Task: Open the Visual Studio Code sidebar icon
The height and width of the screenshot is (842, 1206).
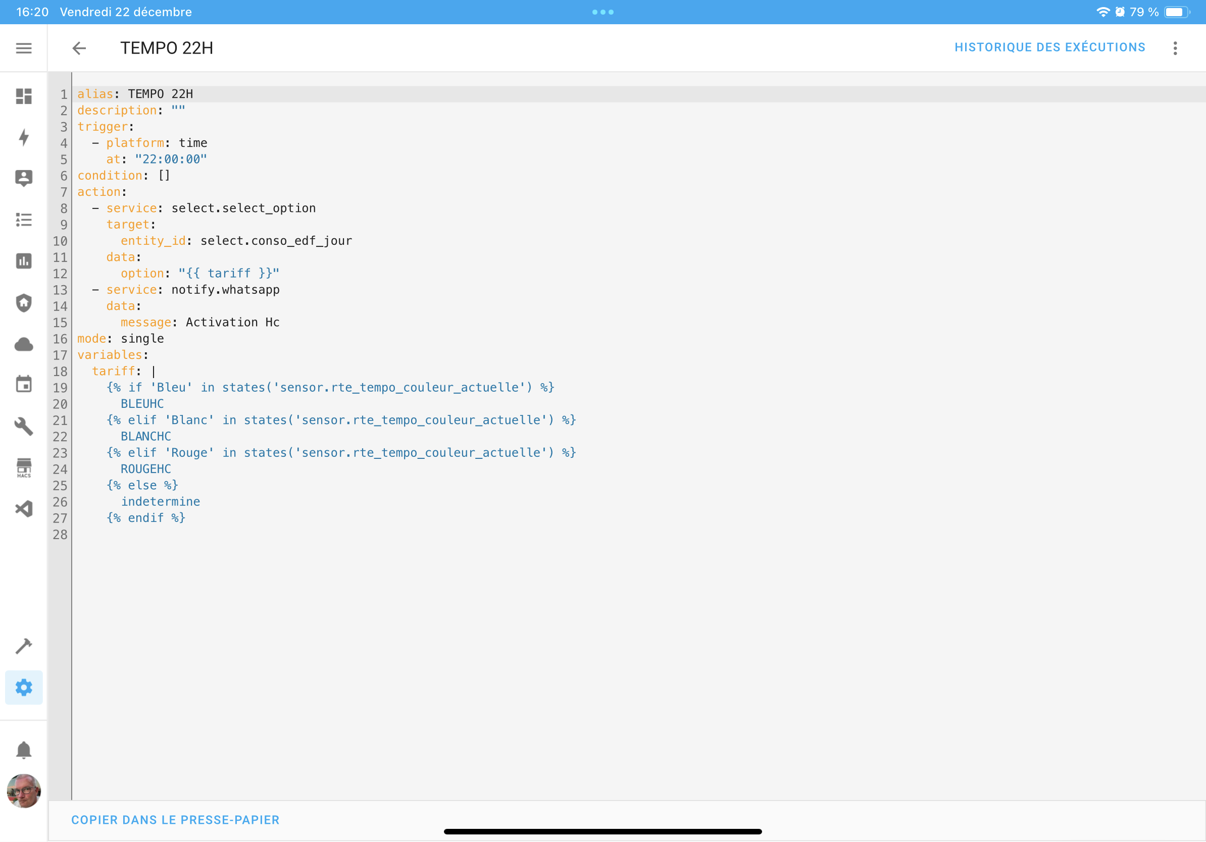Action: click(x=24, y=509)
